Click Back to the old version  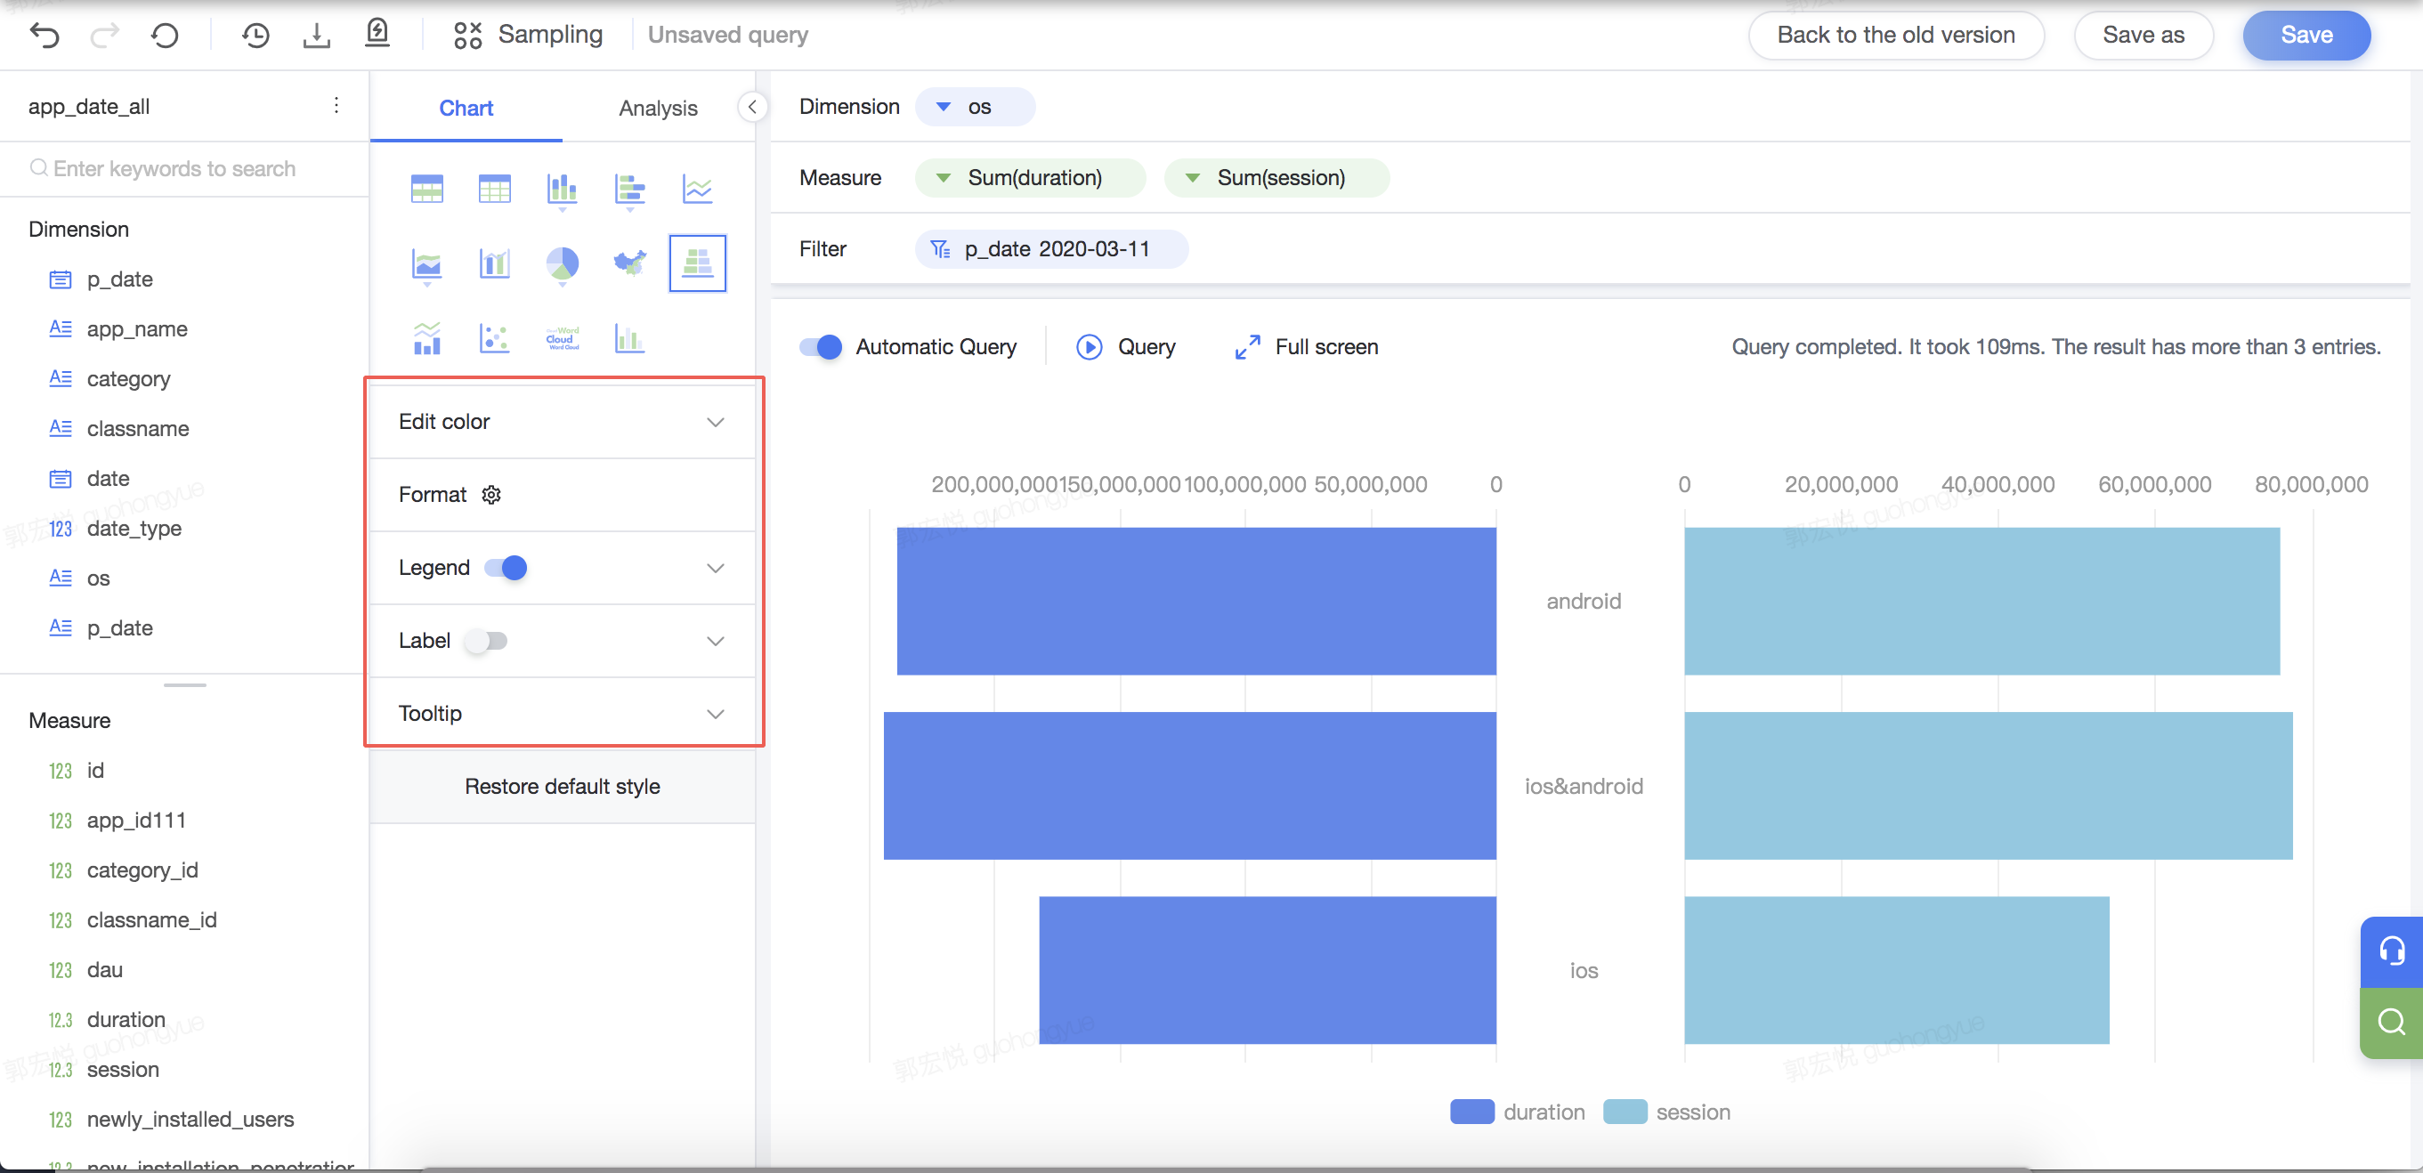(1896, 36)
